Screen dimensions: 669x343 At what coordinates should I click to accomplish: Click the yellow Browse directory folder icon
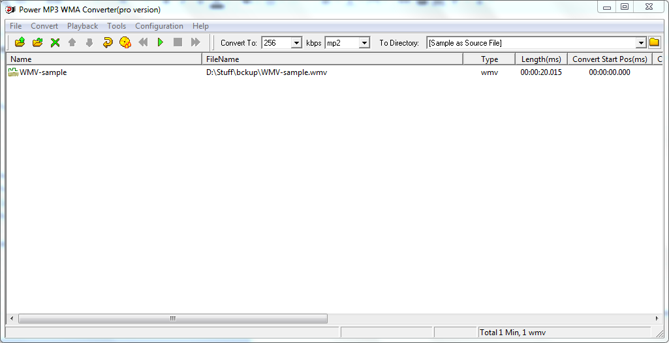pos(654,42)
